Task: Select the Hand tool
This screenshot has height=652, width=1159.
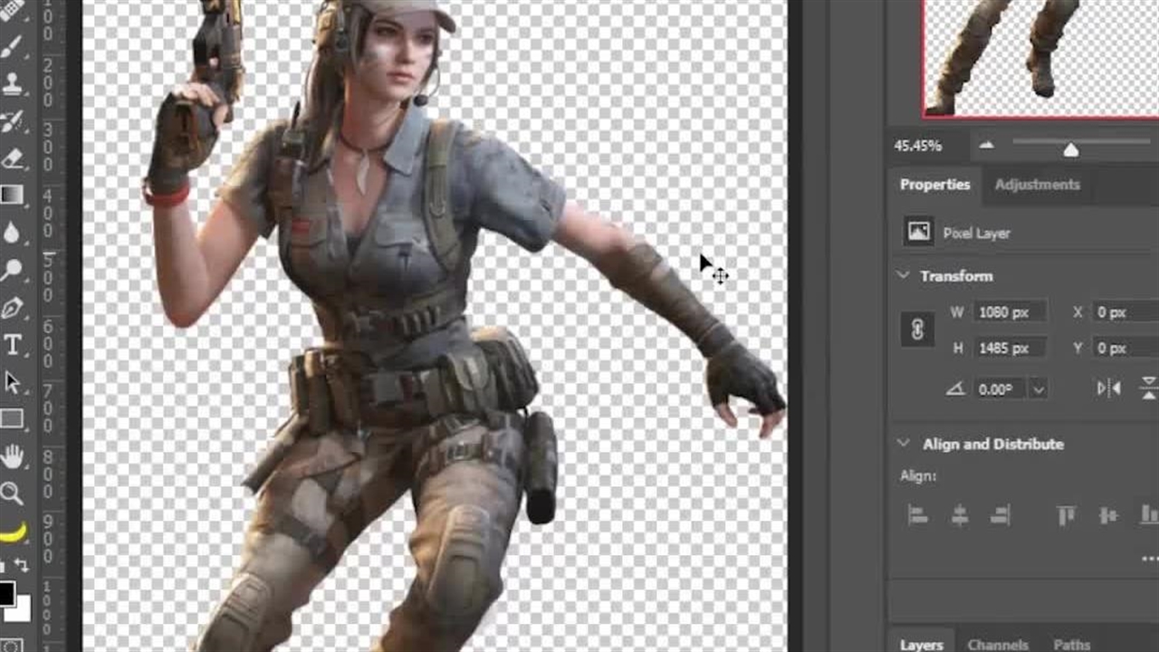Action: [x=12, y=457]
